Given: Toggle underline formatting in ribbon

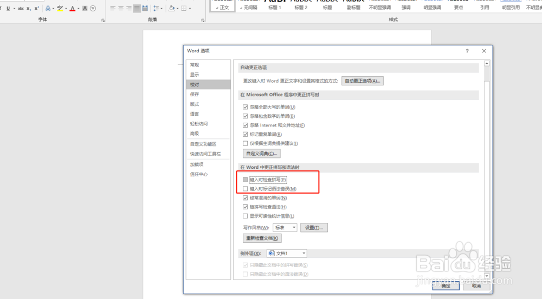Looking at the screenshot, I should (x=8, y=8).
